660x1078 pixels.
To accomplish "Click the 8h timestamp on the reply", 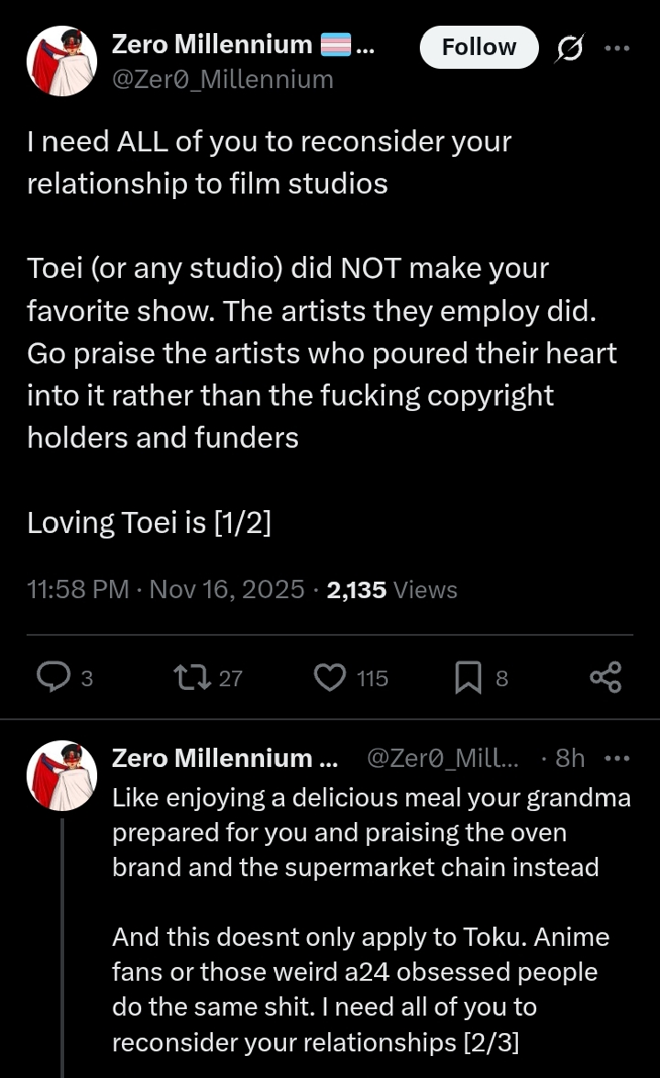I will (569, 758).
